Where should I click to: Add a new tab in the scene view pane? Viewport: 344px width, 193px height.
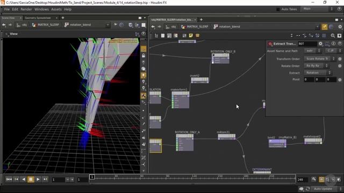point(63,18)
